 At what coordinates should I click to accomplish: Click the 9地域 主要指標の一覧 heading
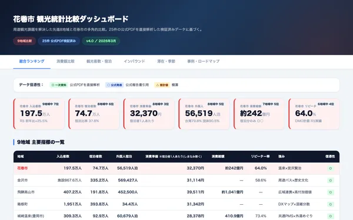click(41, 142)
